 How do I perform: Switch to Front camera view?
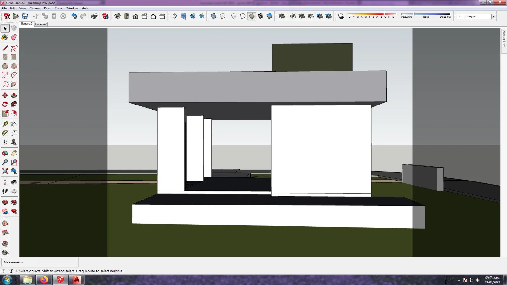pos(135,16)
